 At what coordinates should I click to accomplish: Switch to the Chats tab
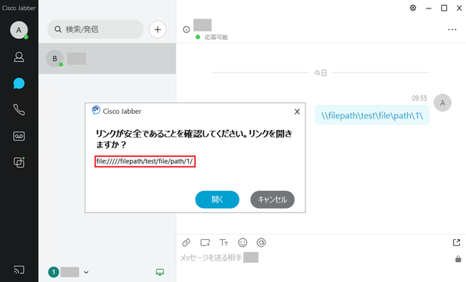tap(18, 83)
